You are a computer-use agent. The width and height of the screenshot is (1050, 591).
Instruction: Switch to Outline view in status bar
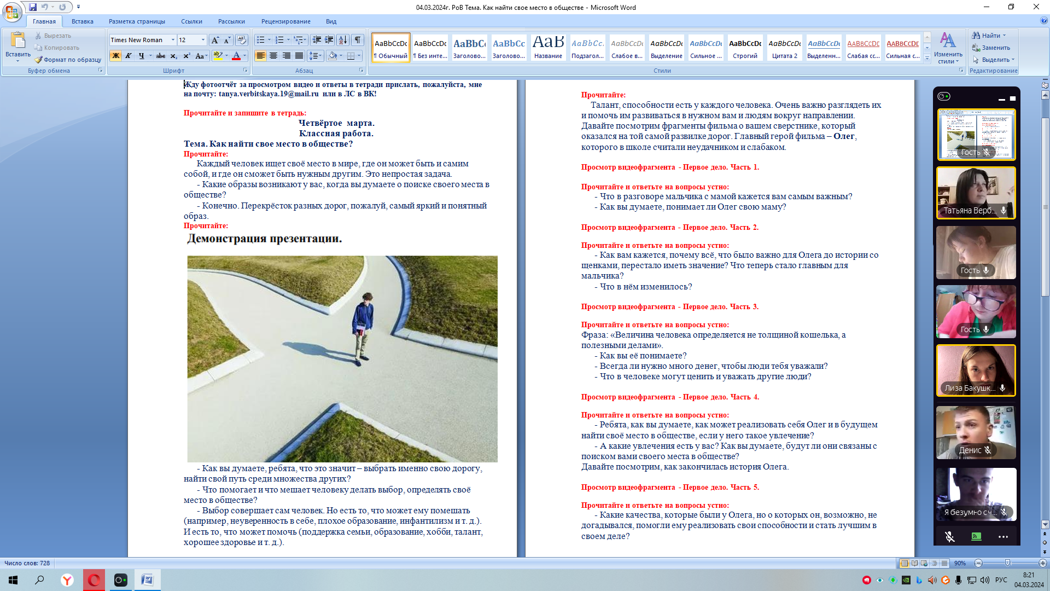coord(934,563)
